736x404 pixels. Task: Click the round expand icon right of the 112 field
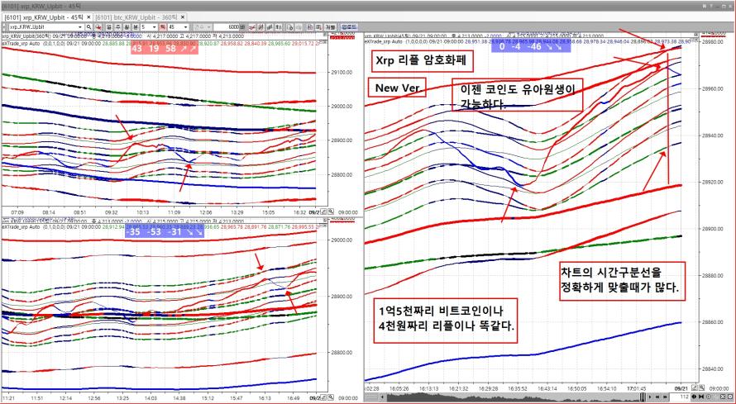tap(694, 397)
